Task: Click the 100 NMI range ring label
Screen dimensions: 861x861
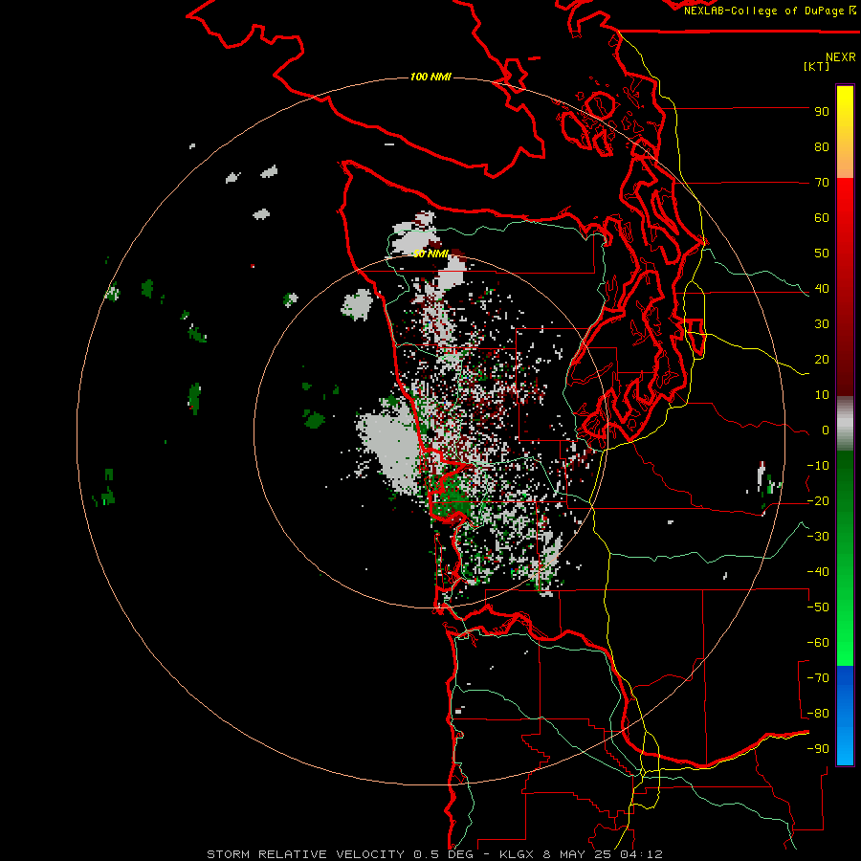Action: tap(430, 77)
